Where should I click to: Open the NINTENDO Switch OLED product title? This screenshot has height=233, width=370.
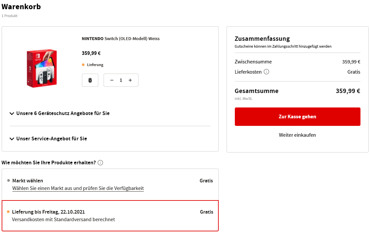pyautogui.click(x=121, y=39)
